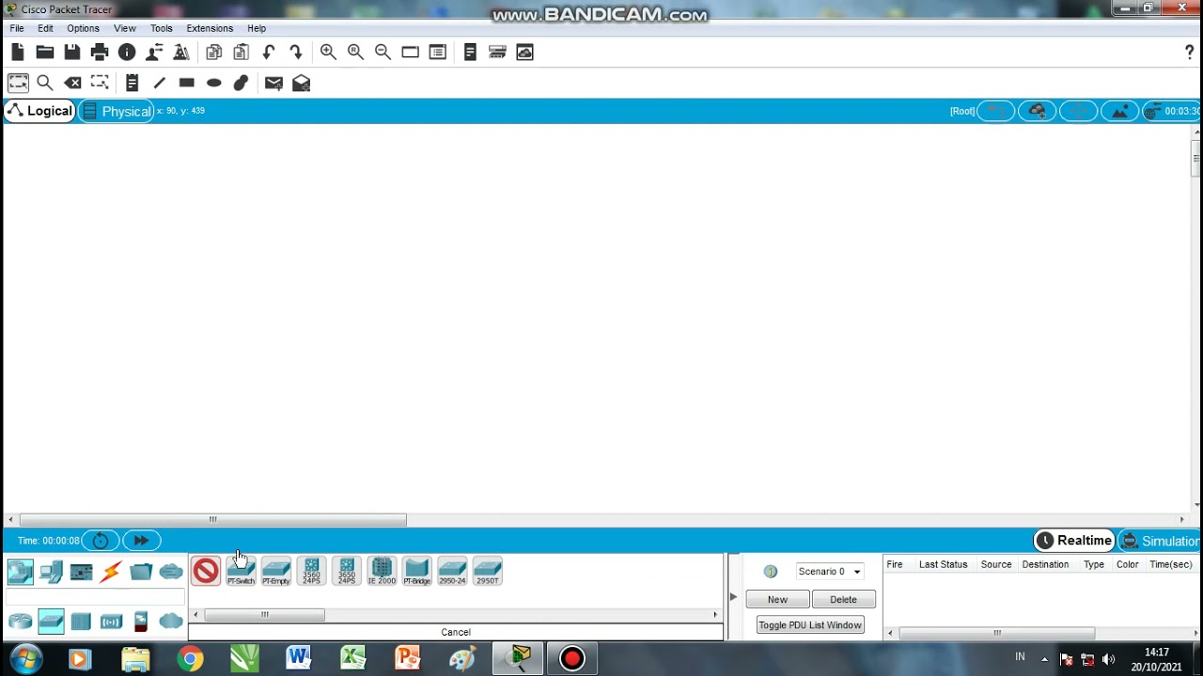The width and height of the screenshot is (1203, 676).
Task: Place a Note on workspace
Action: point(132,84)
